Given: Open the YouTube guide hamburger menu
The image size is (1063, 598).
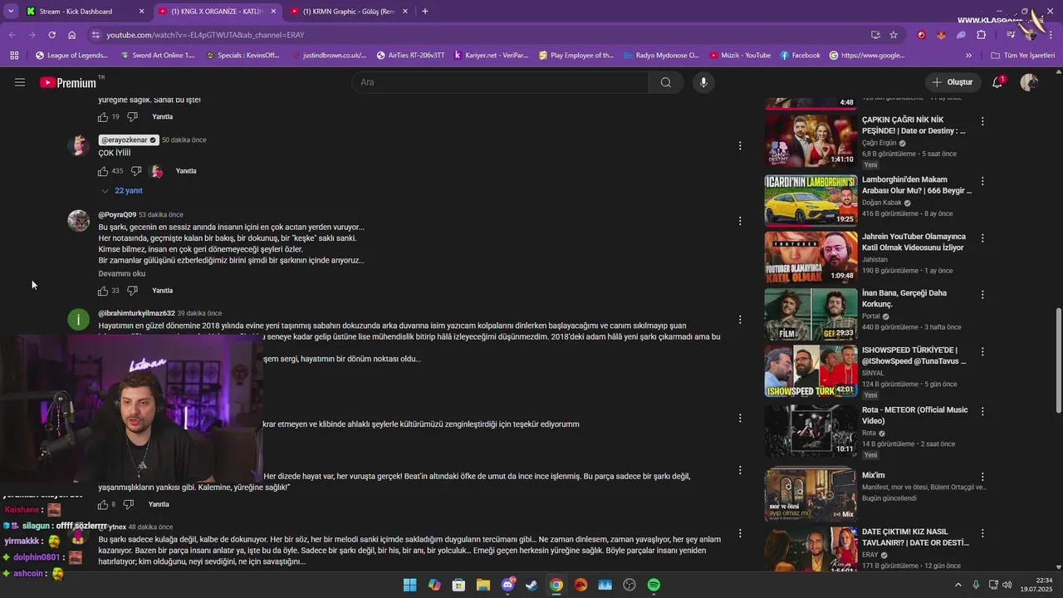Looking at the screenshot, I should (20, 82).
